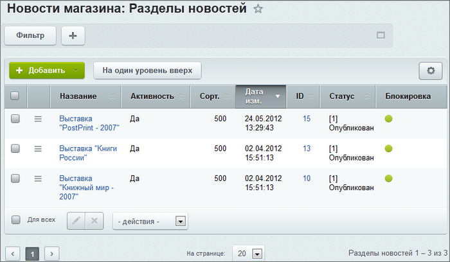Collapse filter panel with rectangle icon
This screenshot has width=450, height=262.
[381, 35]
